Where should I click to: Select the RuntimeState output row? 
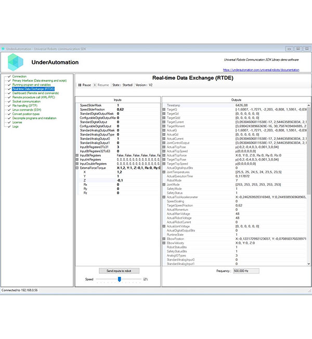(235, 235)
